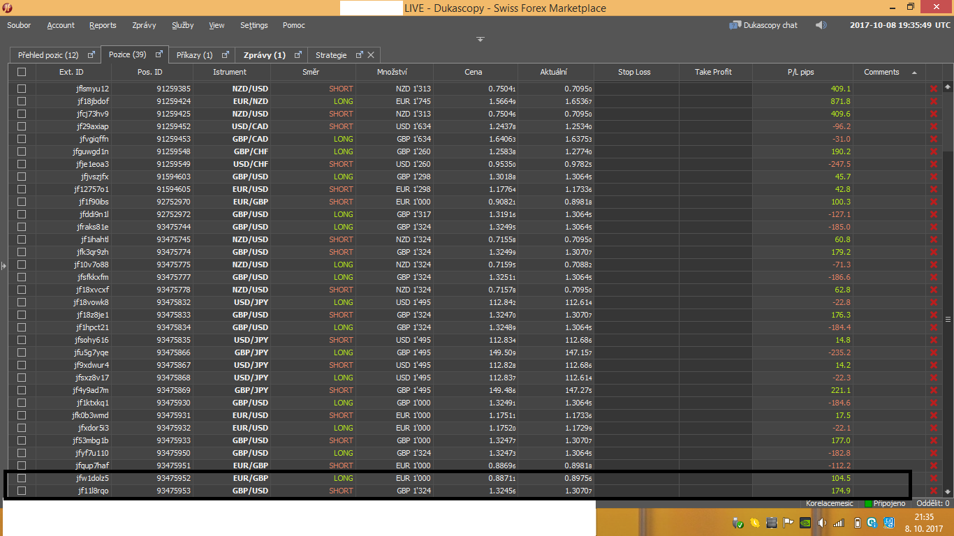The width and height of the screenshot is (954, 536).
Task: Toggle the platform sound speaker icon
Action: click(x=821, y=25)
